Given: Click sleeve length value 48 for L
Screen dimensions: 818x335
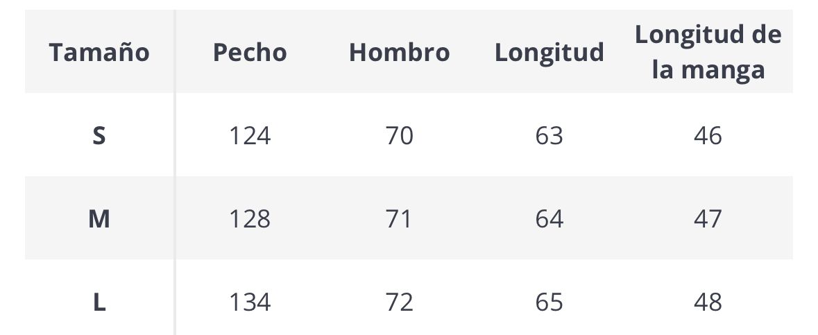Looking at the screenshot, I should tap(708, 302).
